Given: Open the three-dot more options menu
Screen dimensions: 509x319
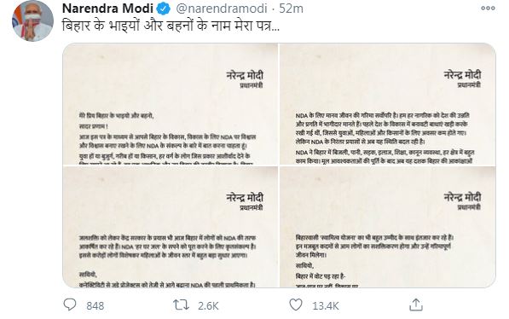Looking at the screenshot, I should click(488, 9).
